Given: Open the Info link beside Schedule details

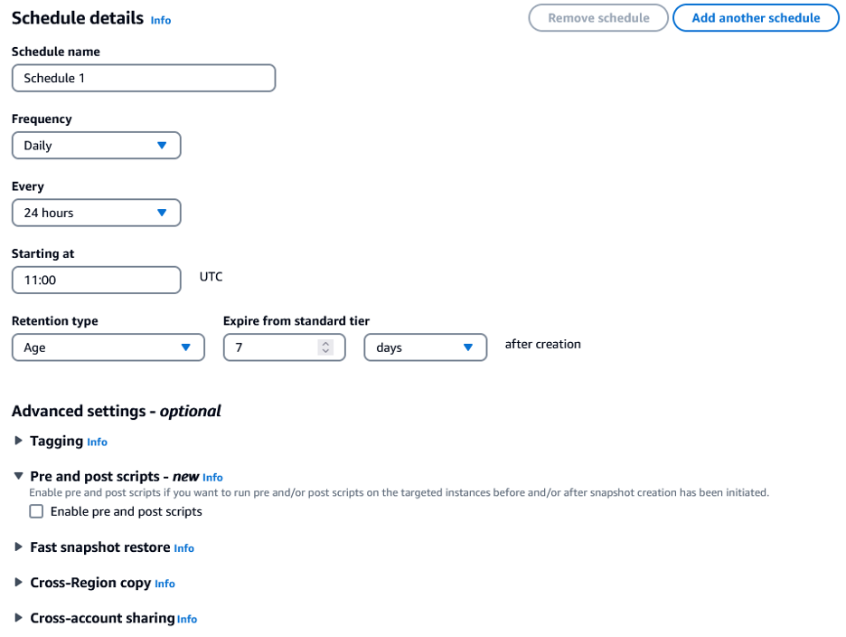Looking at the screenshot, I should [160, 20].
